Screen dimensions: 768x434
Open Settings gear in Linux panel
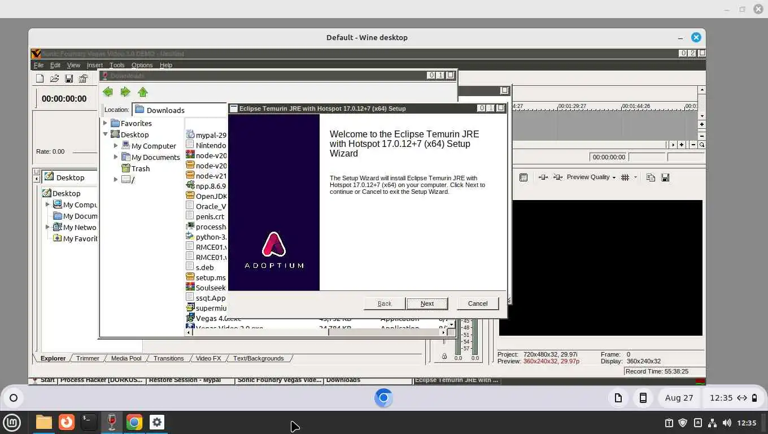(157, 422)
